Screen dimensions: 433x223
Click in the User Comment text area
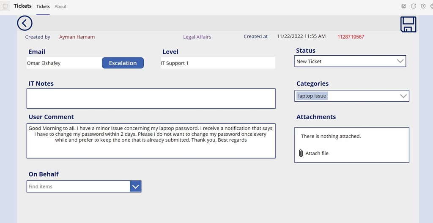click(x=151, y=141)
